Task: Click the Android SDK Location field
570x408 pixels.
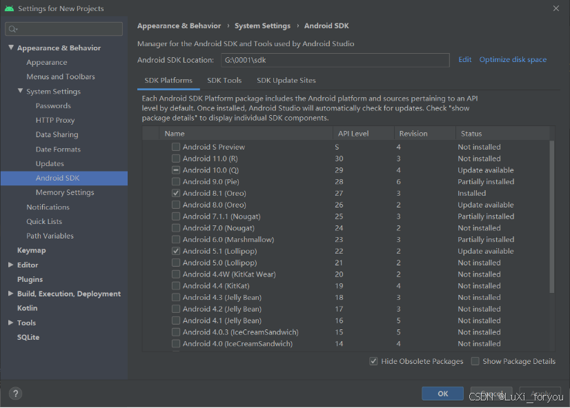Action: (x=335, y=60)
